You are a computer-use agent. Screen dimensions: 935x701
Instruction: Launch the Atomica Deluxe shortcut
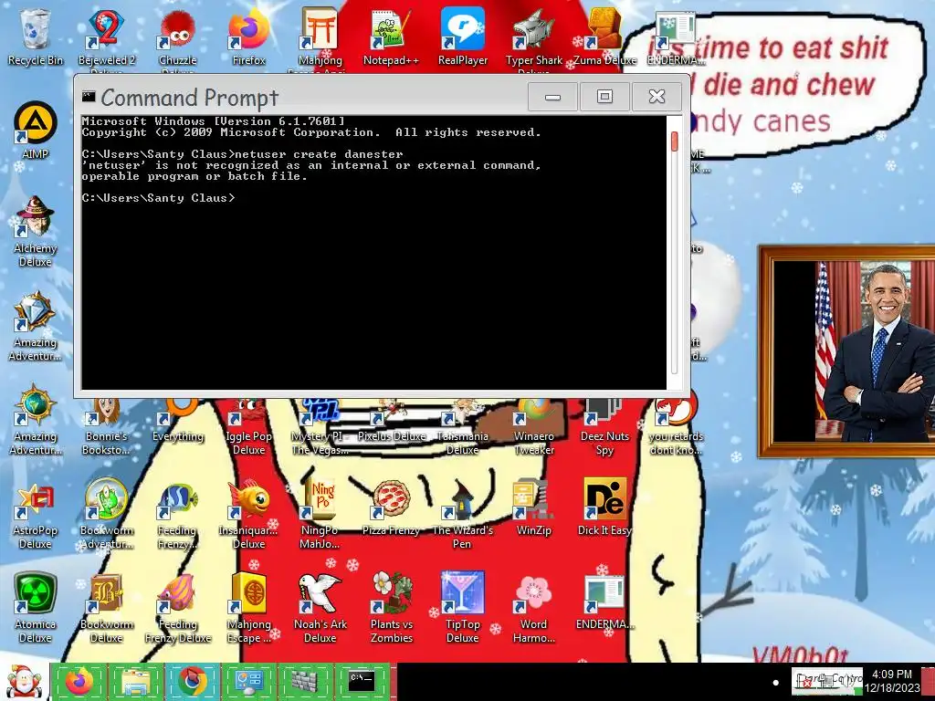(x=36, y=608)
